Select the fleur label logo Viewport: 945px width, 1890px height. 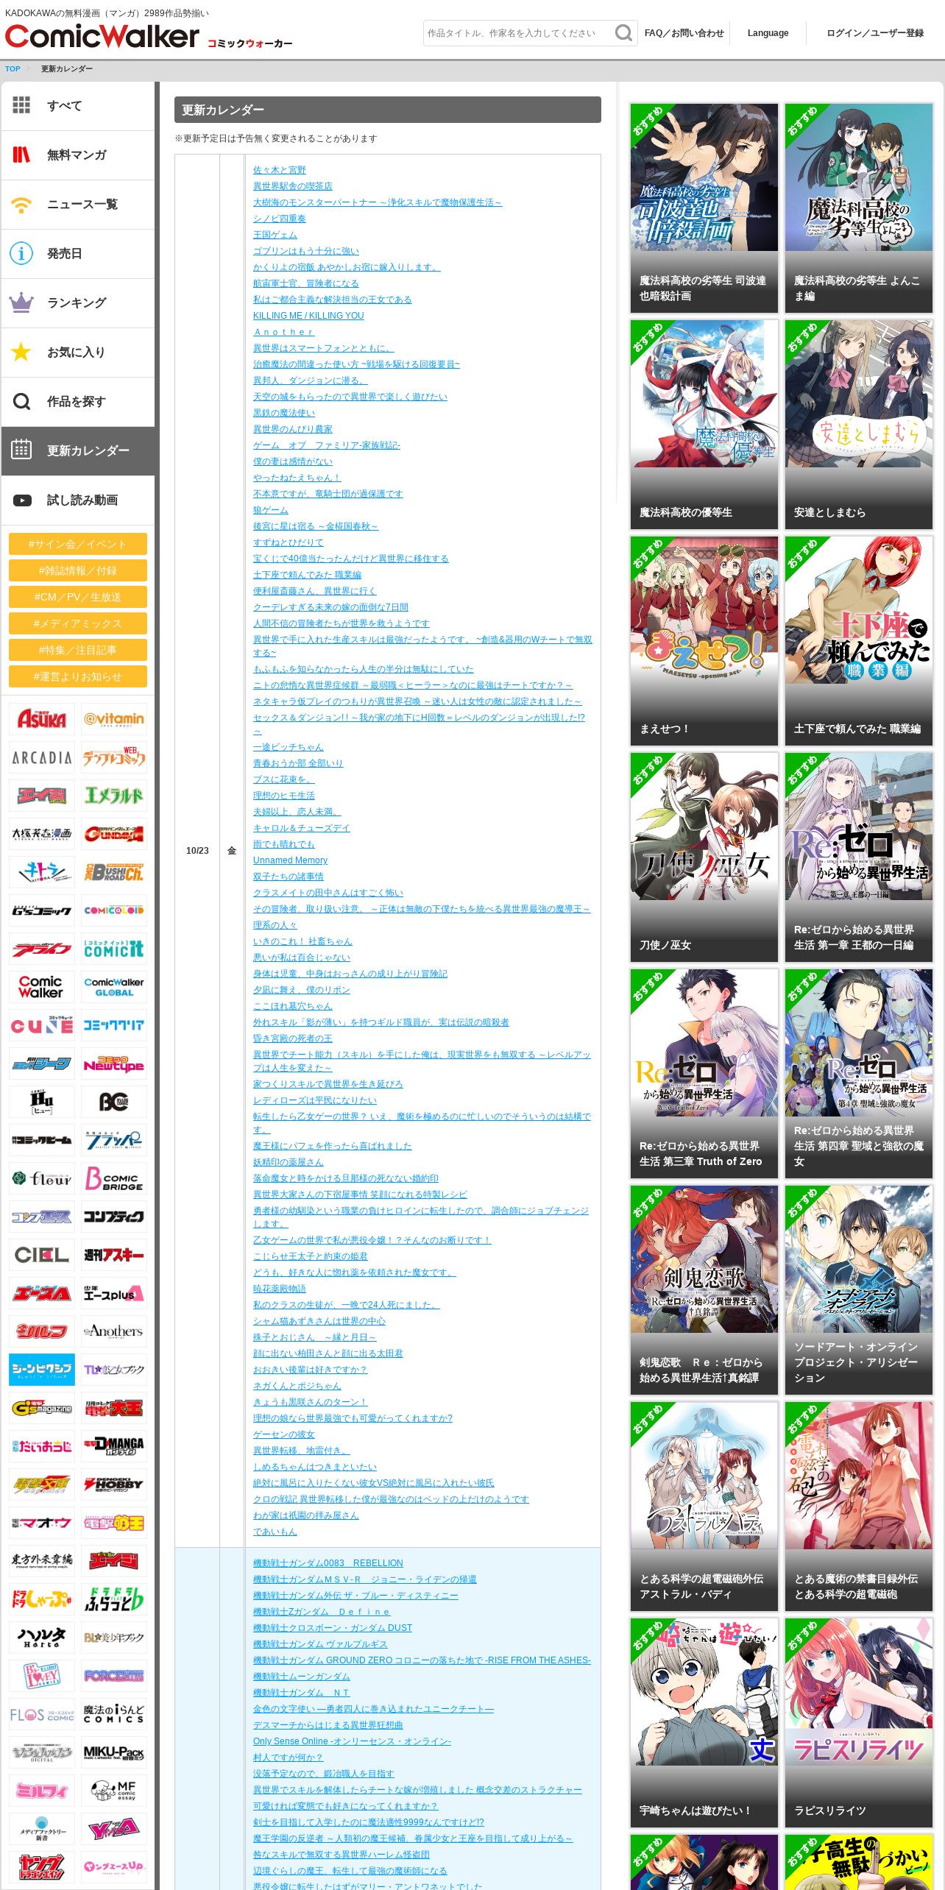[x=42, y=1178]
